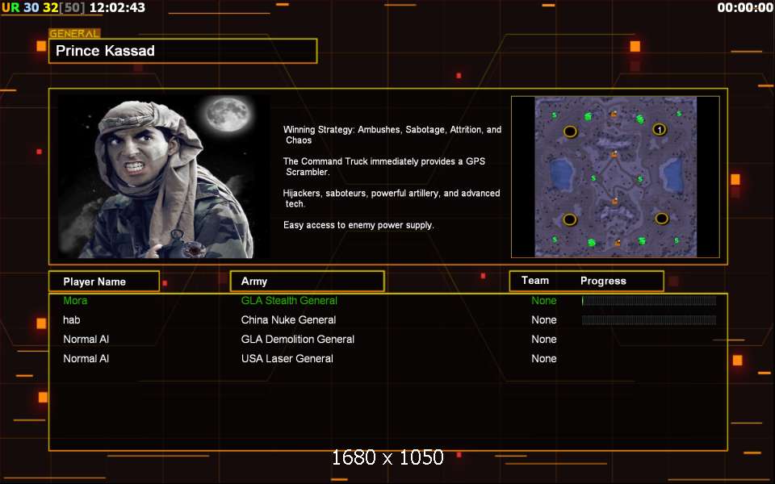Click the GLA Stealth General army entry

coord(289,300)
